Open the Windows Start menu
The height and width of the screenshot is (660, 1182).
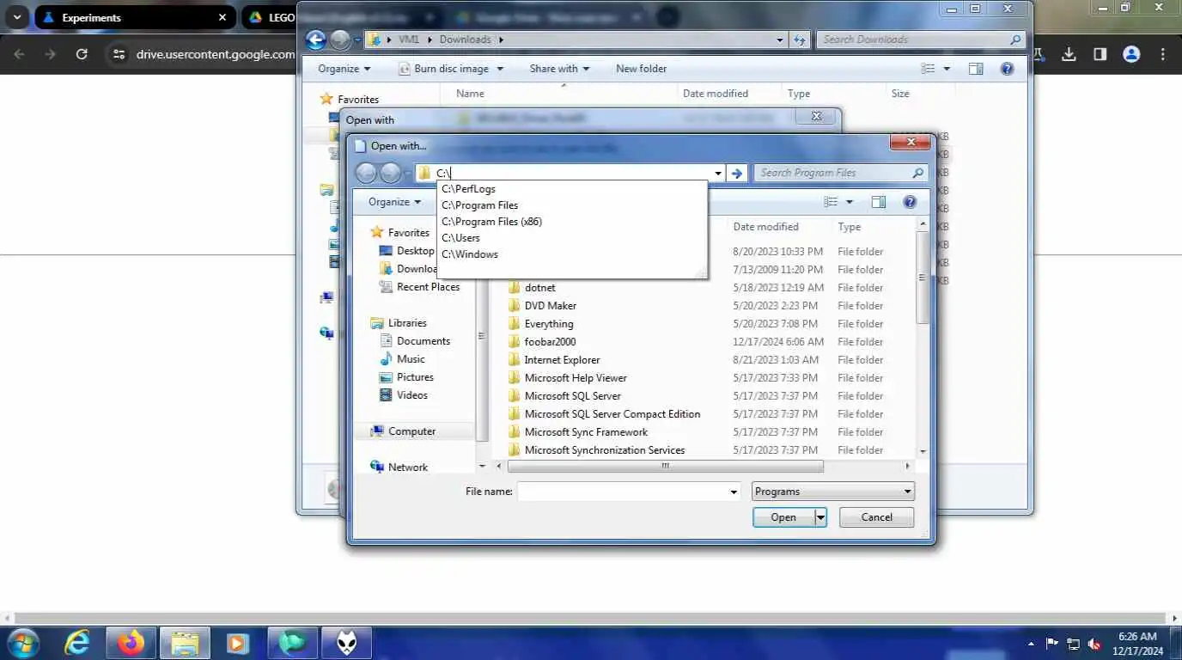(x=23, y=643)
